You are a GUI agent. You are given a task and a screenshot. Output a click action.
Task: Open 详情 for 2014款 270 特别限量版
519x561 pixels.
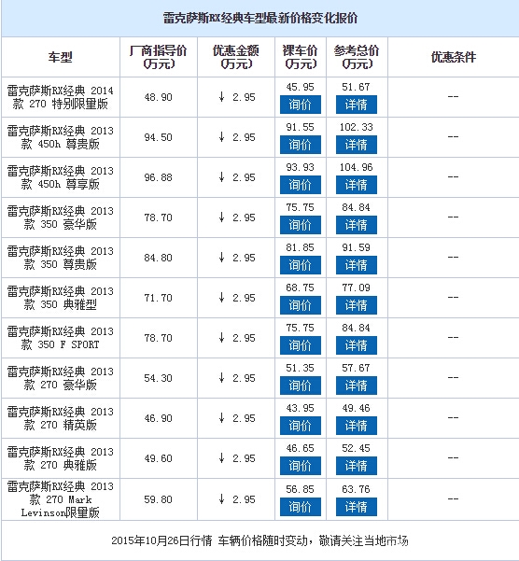[x=357, y=105]
